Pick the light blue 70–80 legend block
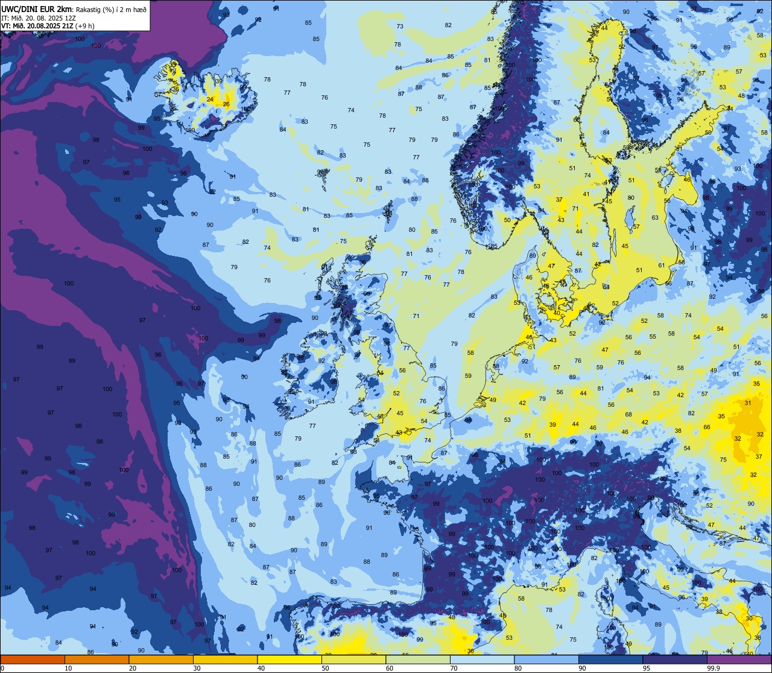Screen dimensions: 772x673 point(482,659)
